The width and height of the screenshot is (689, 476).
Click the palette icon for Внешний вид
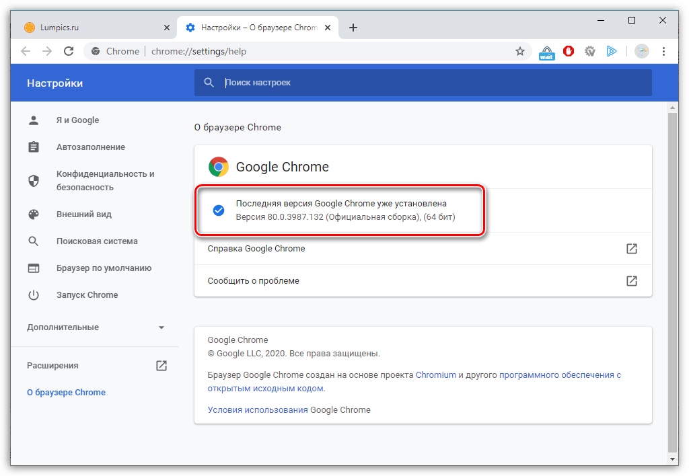(34, 214)
